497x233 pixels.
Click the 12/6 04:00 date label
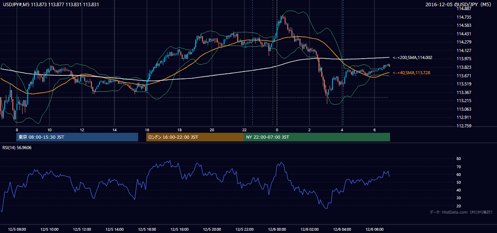click(x=342, y=230)
